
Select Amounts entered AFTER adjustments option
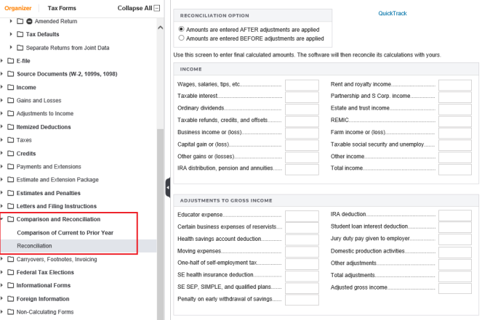181,28
